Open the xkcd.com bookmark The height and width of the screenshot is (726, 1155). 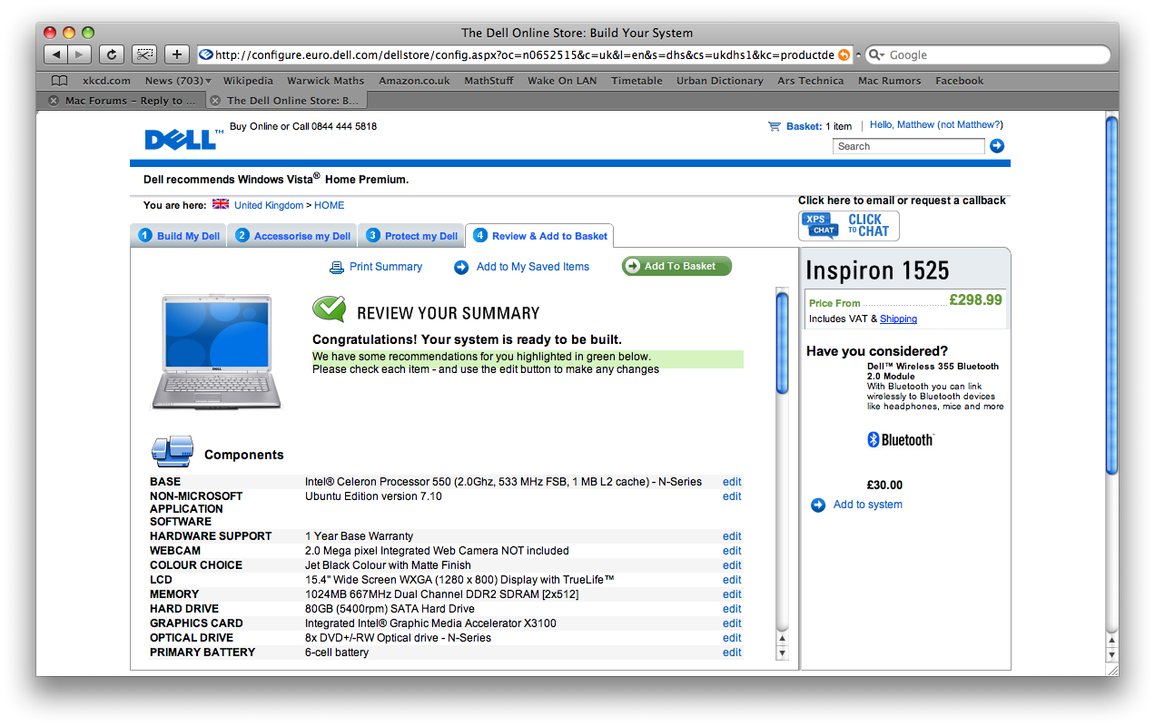[106, 81]
